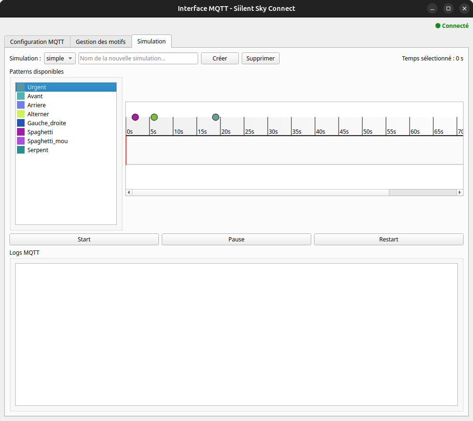Click the Spaghetti_mou violet color icon
The image size is (473, 421).
[x=21, y=141]
